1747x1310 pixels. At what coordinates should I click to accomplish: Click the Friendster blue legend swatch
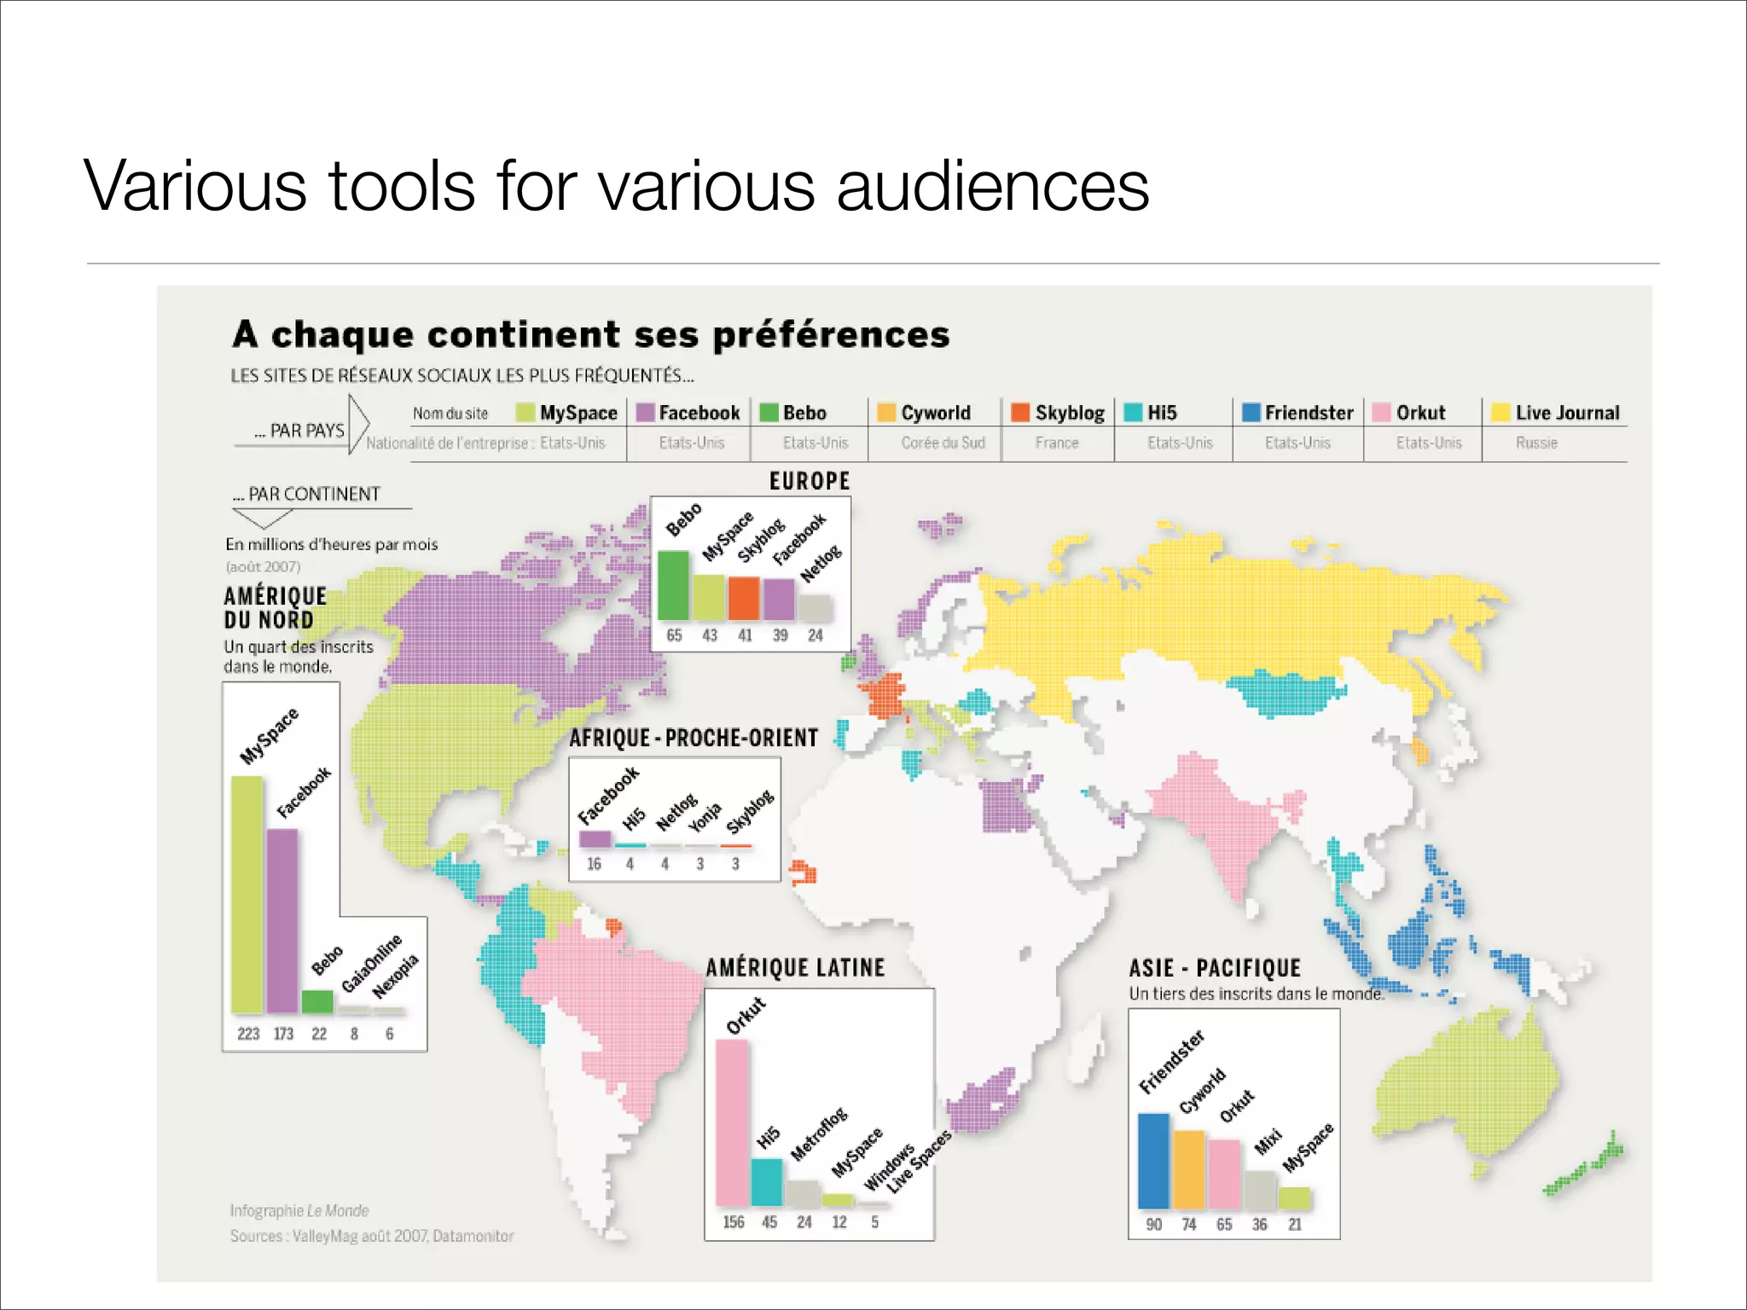click(1251, 413)
